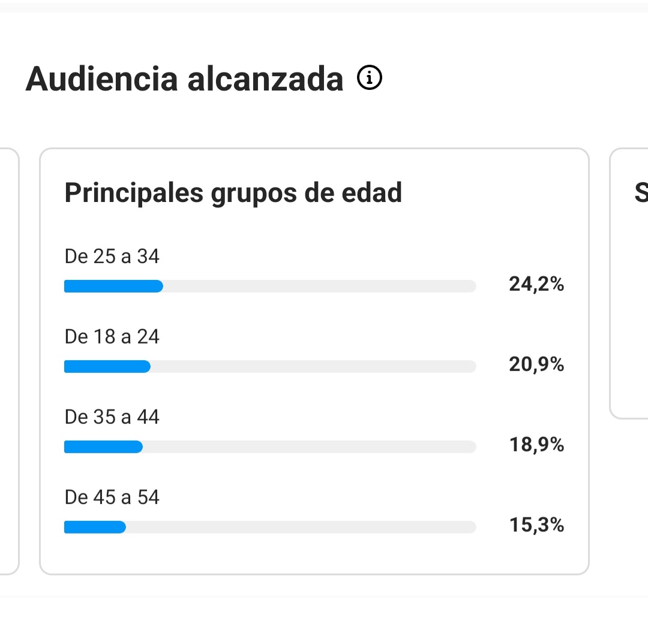Click the De 35 a 44 label
Viewport: 648px width, 618px height.
coord(112,417)
